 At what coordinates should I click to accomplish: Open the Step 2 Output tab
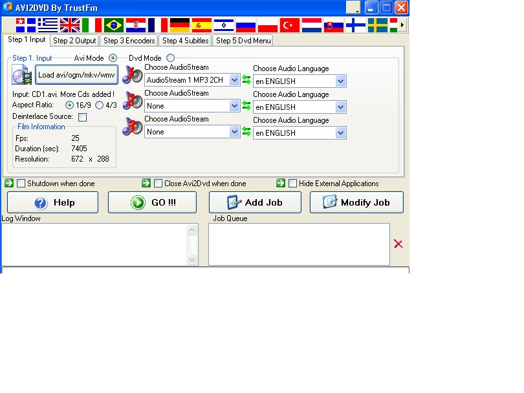[74, 41]
